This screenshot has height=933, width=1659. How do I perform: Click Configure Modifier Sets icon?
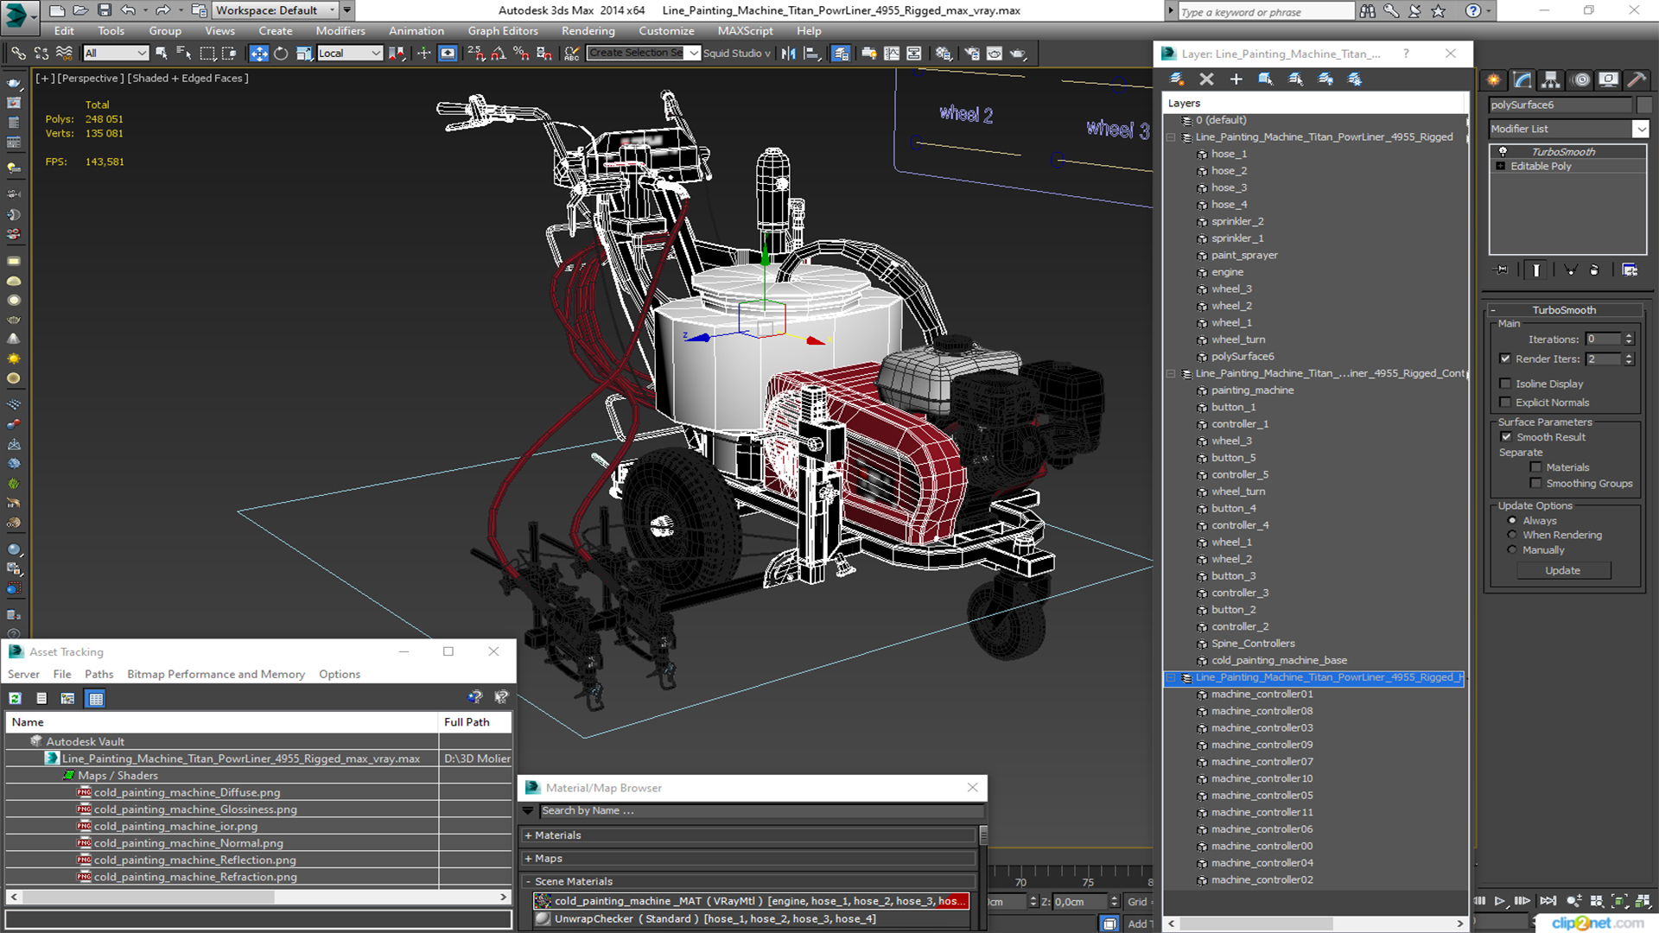coord(1630,270)
